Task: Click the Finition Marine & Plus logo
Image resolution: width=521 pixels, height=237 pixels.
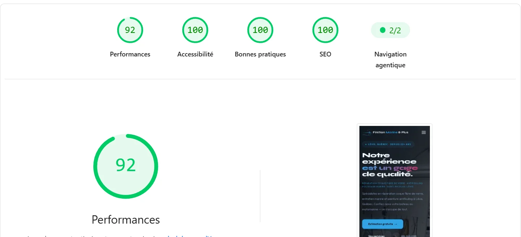Action: click(x=385, y=132)
